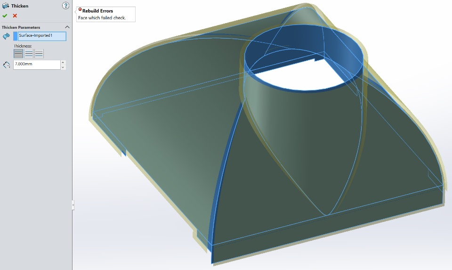Decrease thickness with down spinner arrow
The height and width of the screenshot is (270, 452).
click(63, 67)
